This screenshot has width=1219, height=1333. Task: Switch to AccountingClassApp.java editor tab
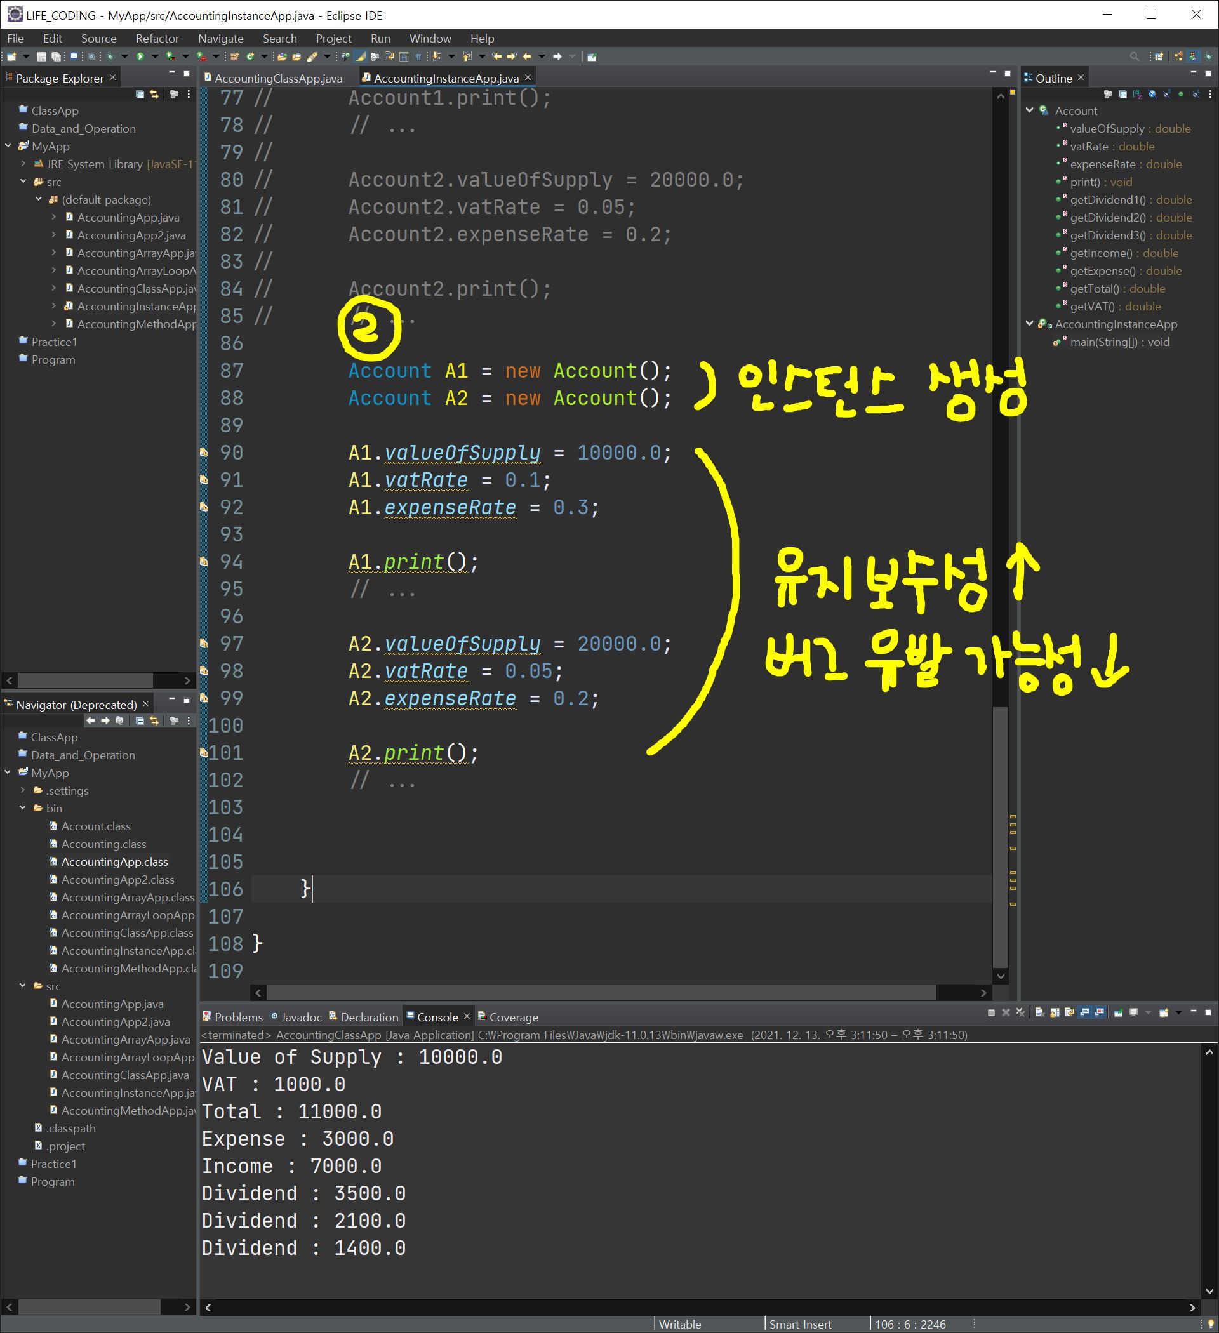(278, 78)
